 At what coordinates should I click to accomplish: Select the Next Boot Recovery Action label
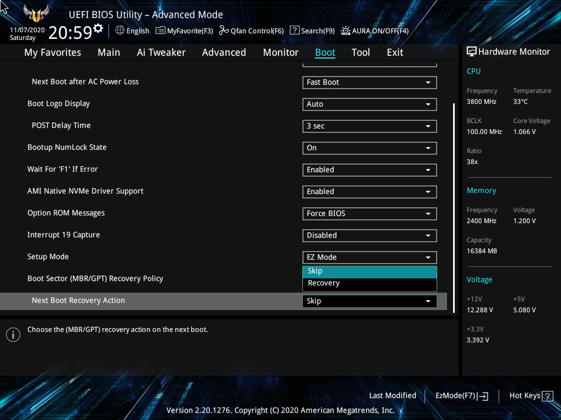(78, 301)
